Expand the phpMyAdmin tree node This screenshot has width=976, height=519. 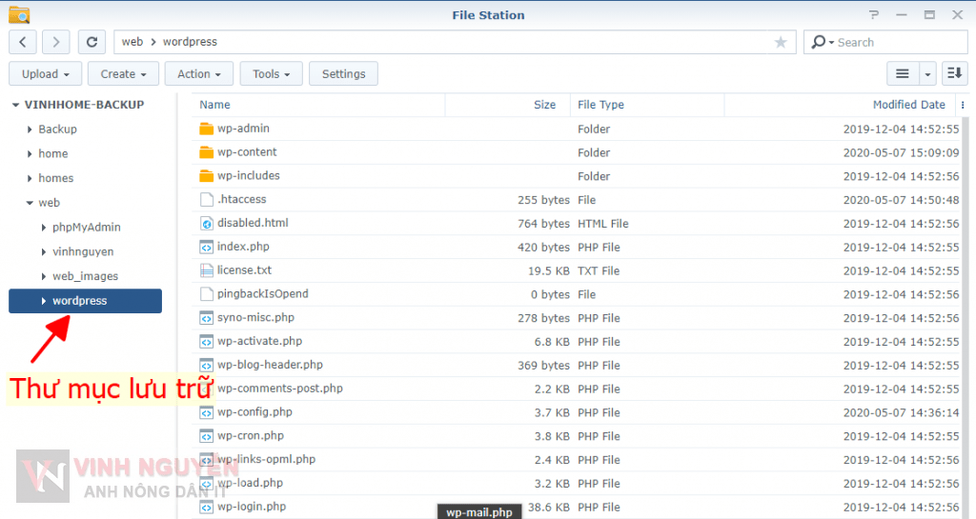tap(44, 228)
